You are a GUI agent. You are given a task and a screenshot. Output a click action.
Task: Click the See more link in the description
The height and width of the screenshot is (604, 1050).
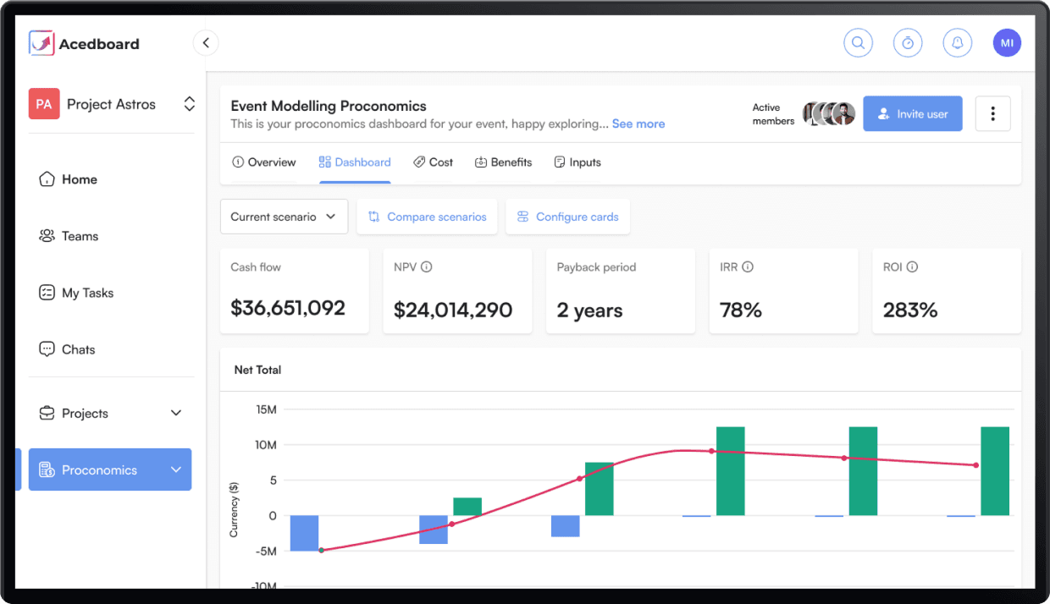tap(638, 124)
